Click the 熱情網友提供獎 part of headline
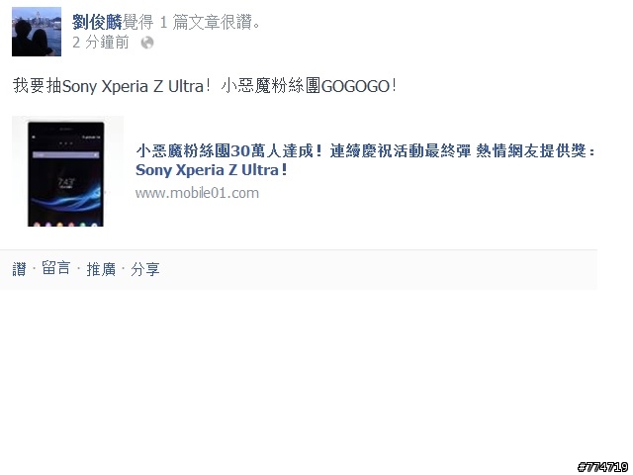This screenshot has height=475, width=633. [531, 151]
